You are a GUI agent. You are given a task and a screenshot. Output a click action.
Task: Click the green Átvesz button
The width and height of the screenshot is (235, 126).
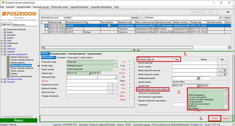pyautogui.click(x=18, y=120)
